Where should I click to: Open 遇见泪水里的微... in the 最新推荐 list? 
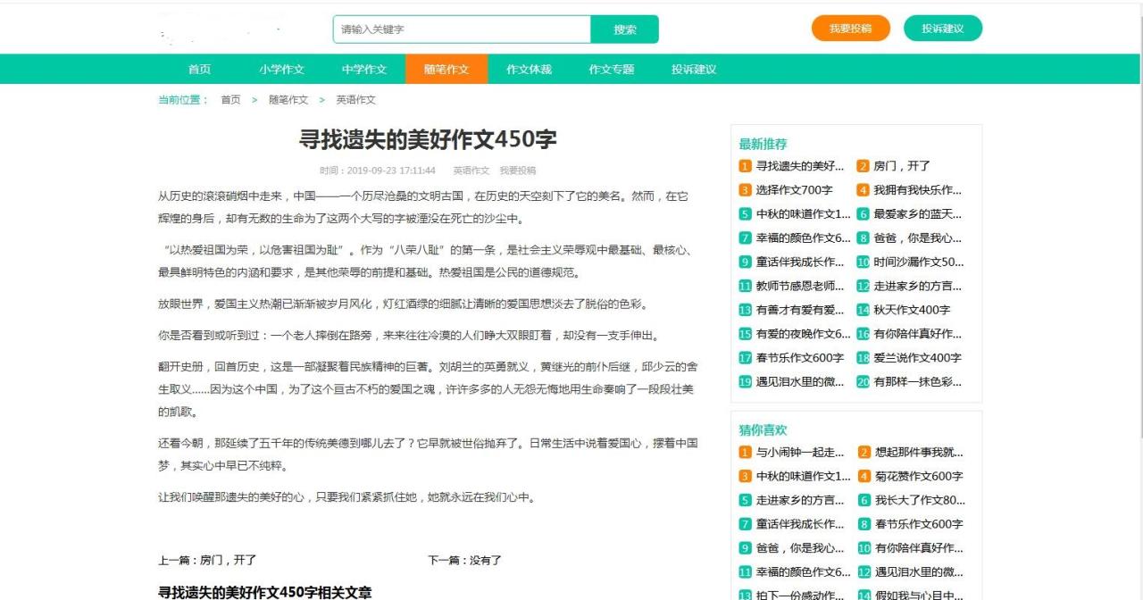coord(799,382)
